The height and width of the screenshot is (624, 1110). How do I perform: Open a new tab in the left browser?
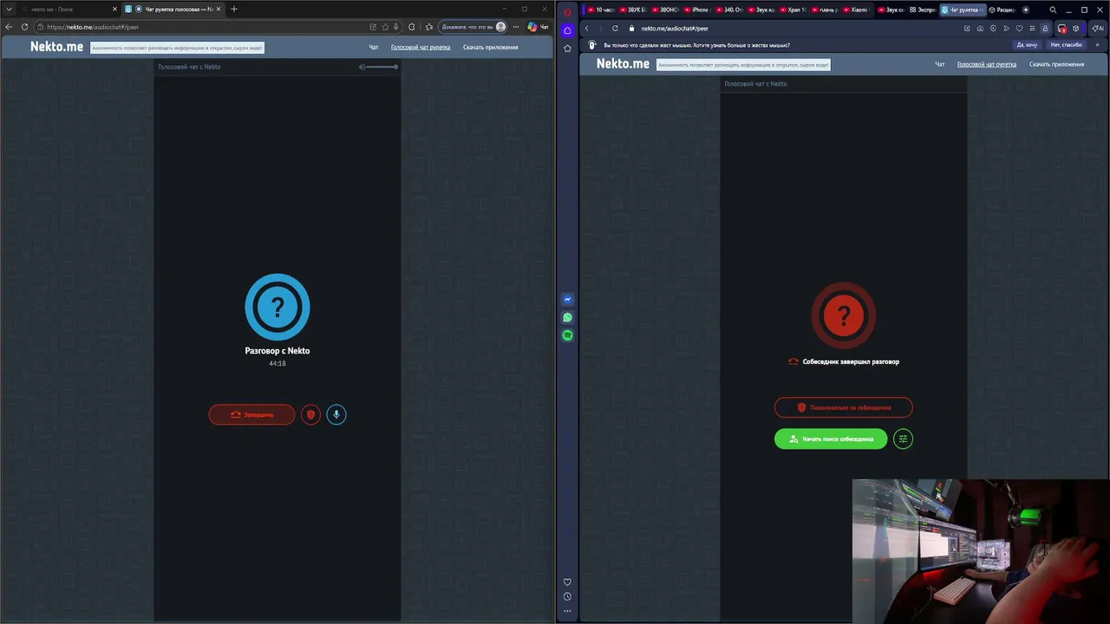tap(234, 9)
